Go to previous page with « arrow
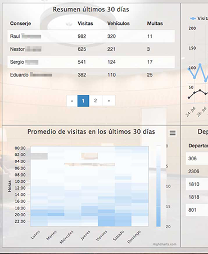Screen dimensions: 208x254 click(72, 100)
